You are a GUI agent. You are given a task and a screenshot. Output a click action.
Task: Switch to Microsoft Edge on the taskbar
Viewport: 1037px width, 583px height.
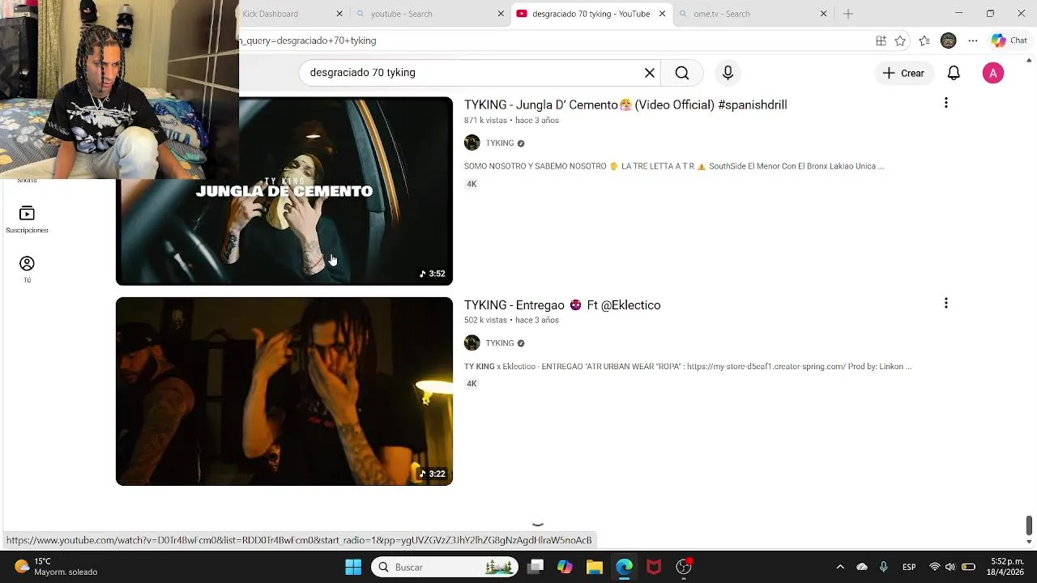[624, 567]
